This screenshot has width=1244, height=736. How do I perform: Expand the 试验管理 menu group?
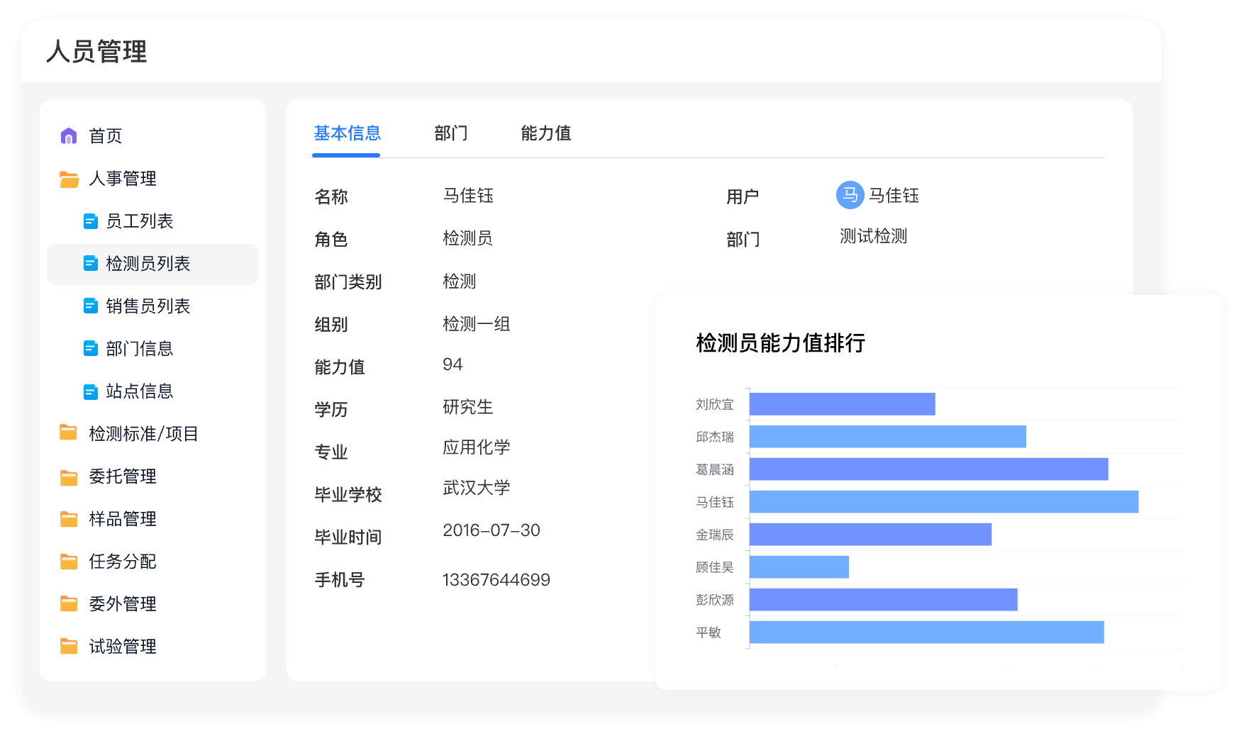click(122, 647)
